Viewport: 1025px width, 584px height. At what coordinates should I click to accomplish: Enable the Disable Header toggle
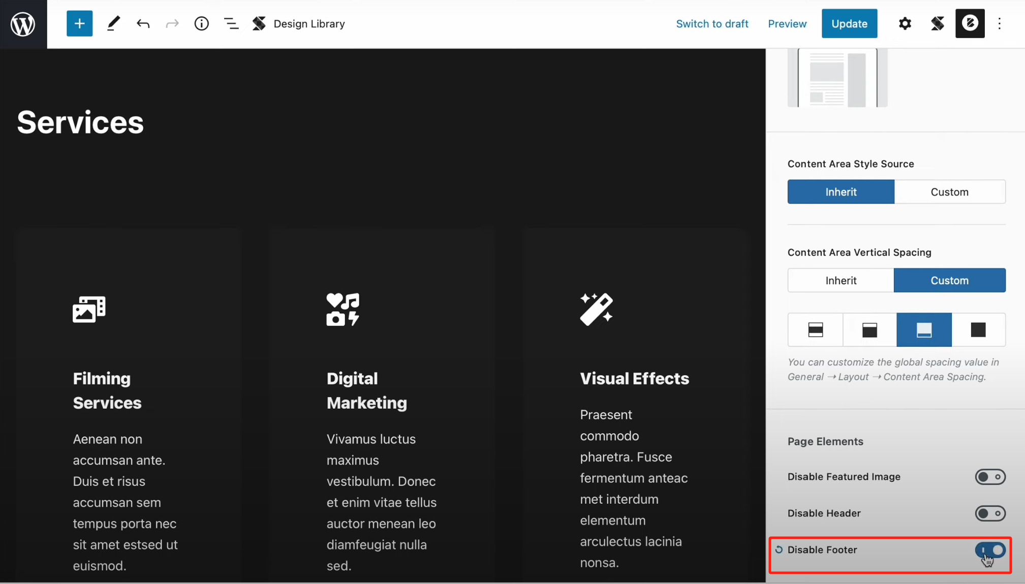pyautogui.click(x=989, y=513)
